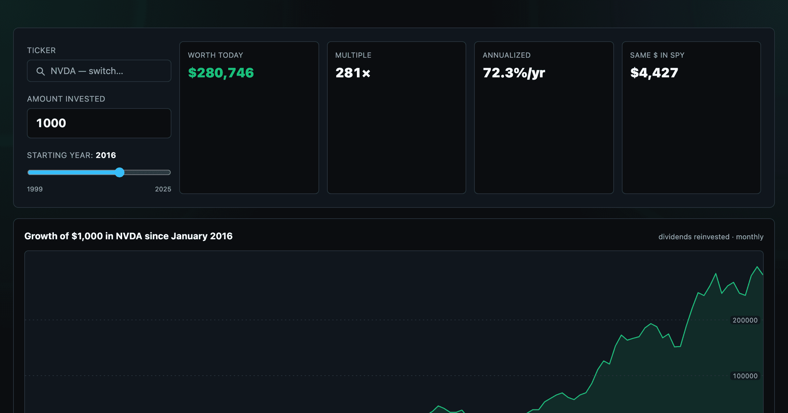
Task: Click the MULTIPLE card heading
Action: (x=353, y=55)
